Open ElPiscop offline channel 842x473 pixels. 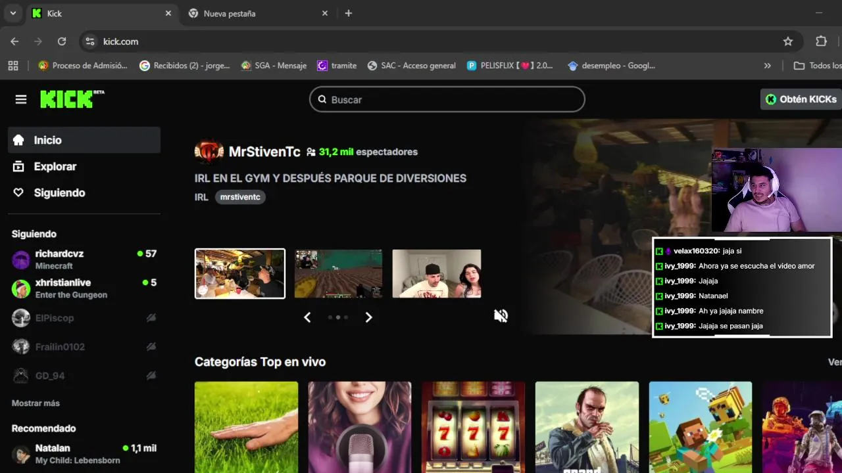pos(84,318)
